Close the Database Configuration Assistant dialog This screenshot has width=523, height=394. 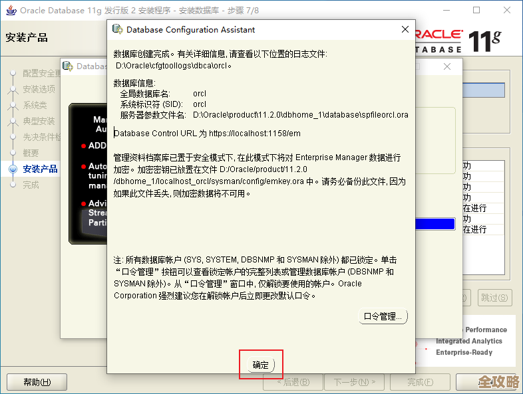point(405,29)
